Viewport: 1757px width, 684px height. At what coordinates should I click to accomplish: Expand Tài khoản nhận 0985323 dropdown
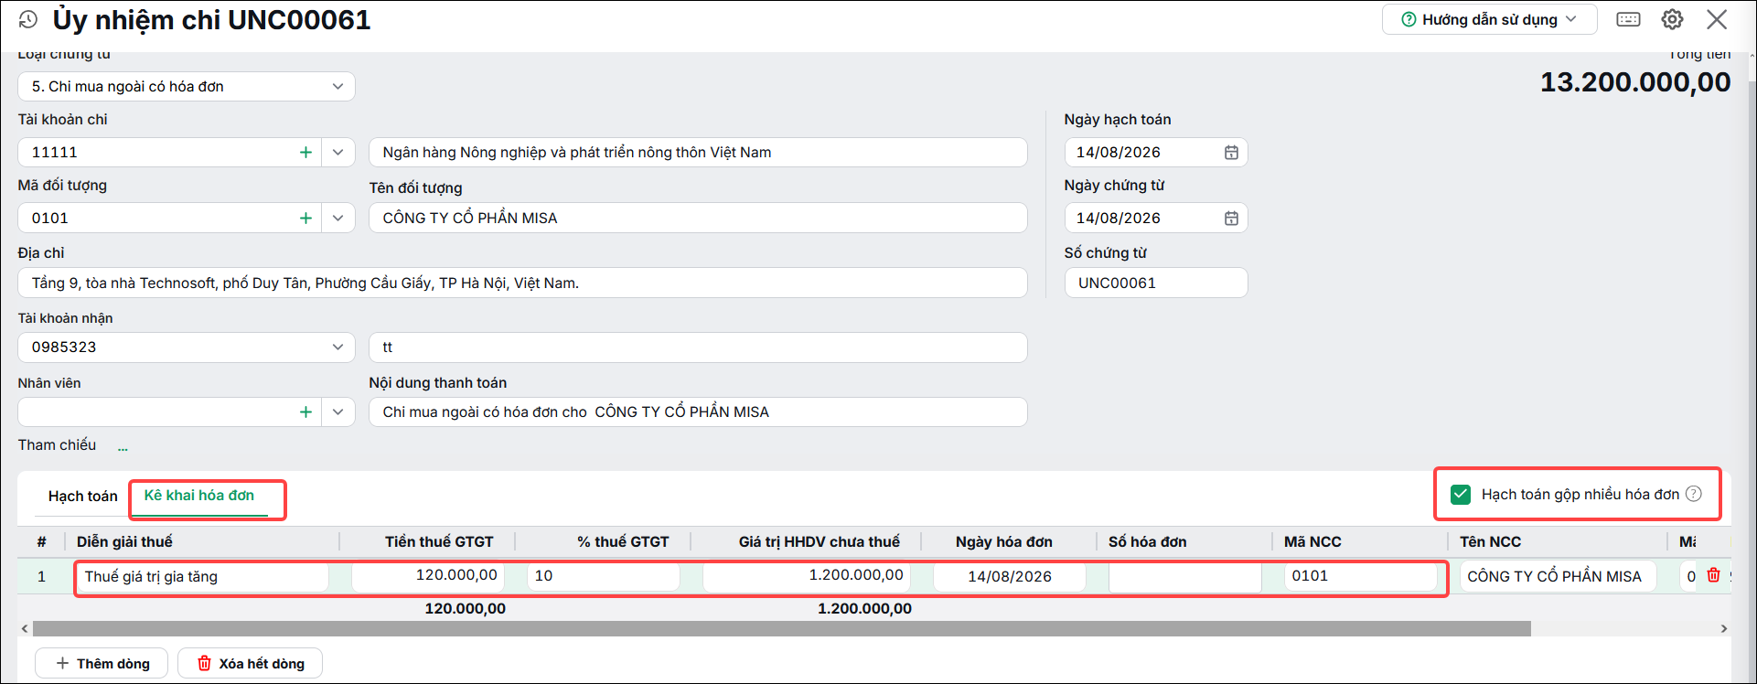pos(337,347)
